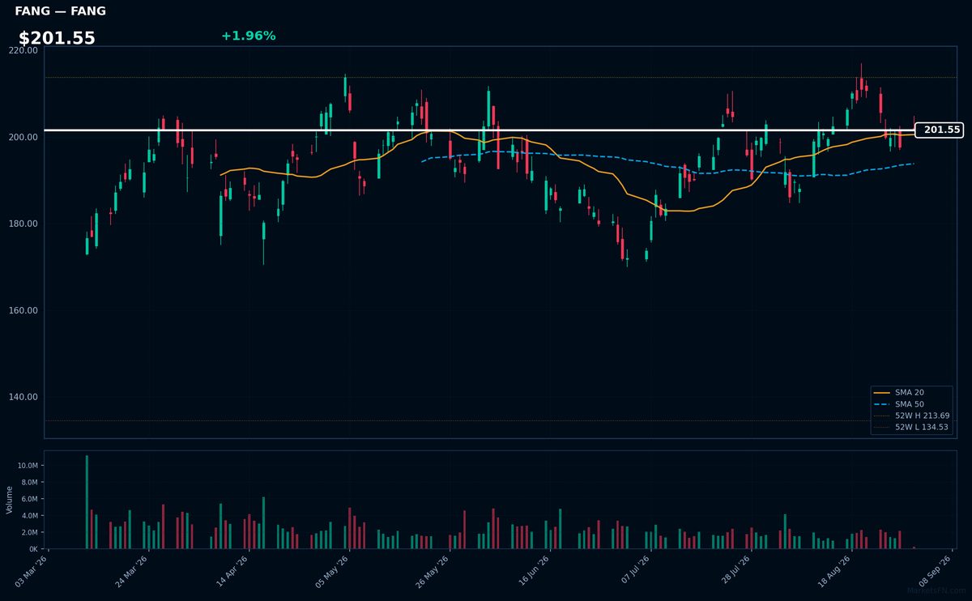This screenshot has width=972, height=601.
Task: Click the 8.0M volume axis label
Action: [x=28, y=483]
